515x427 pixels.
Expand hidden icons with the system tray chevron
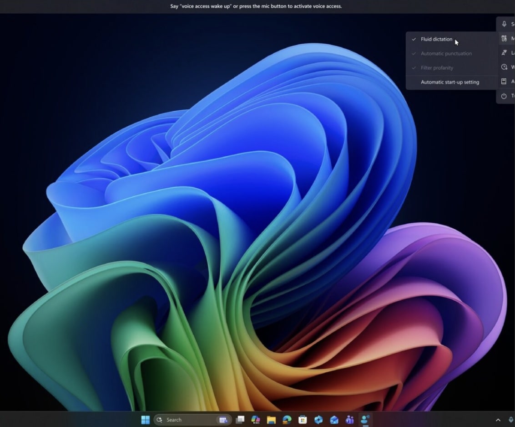(498, 419)
